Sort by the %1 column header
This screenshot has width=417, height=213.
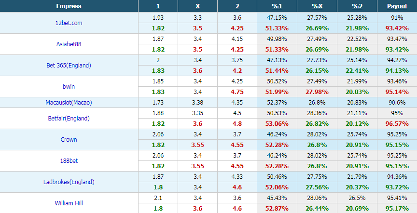click(x=277, y=6)
